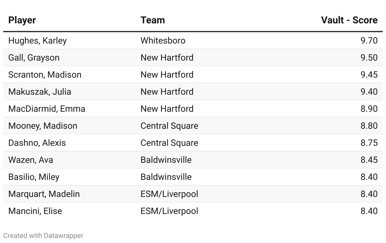Click the Makuszak, Julia name

pos(40,92)
